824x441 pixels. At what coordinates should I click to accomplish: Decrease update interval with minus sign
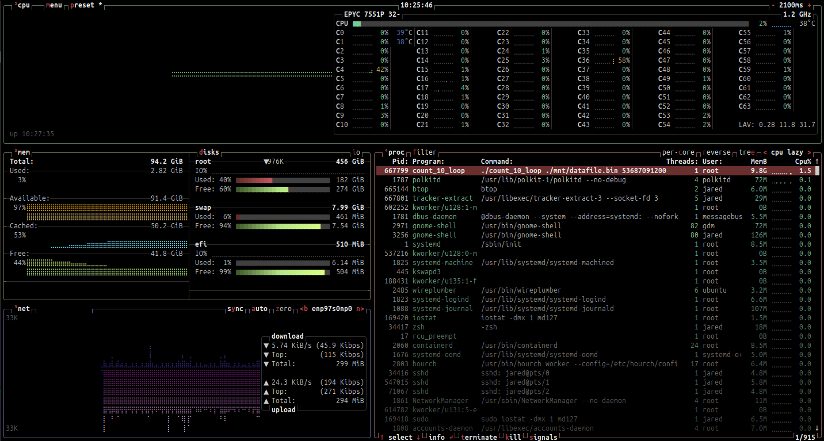(773, 5)
